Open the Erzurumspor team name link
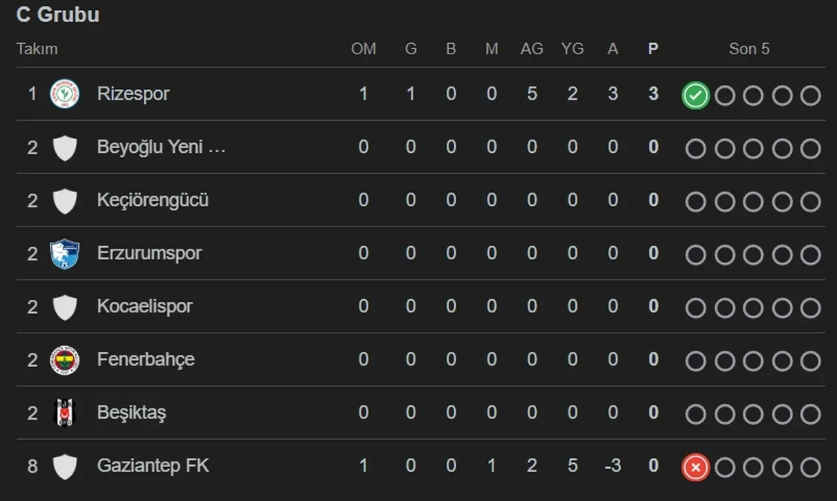The height and width of the screenshot is (501, 837). click(149, 253)
